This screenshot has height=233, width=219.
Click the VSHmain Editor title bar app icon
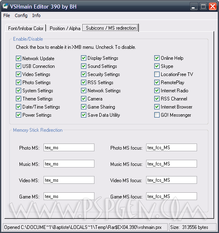(5, 6)
